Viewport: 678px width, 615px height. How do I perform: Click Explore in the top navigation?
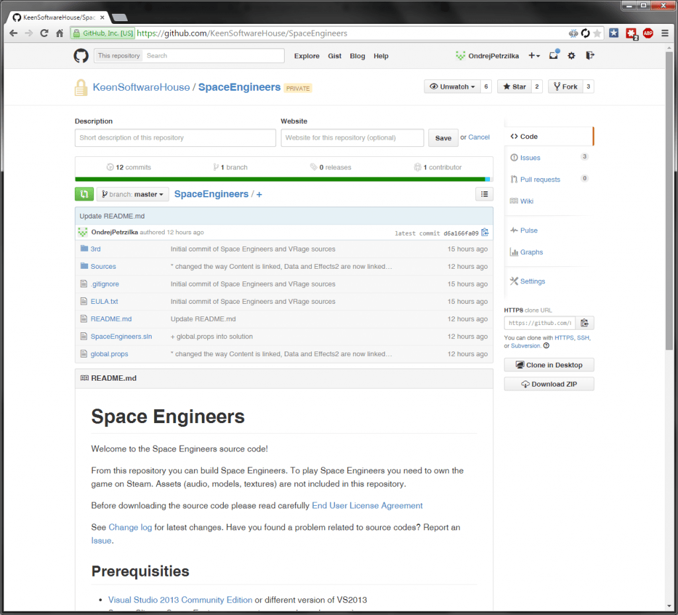coord(307,56)
